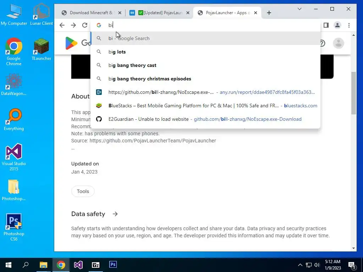Open Data safety arrow
Viewport: 363px width, 272px height.
(x=115, y=214)
